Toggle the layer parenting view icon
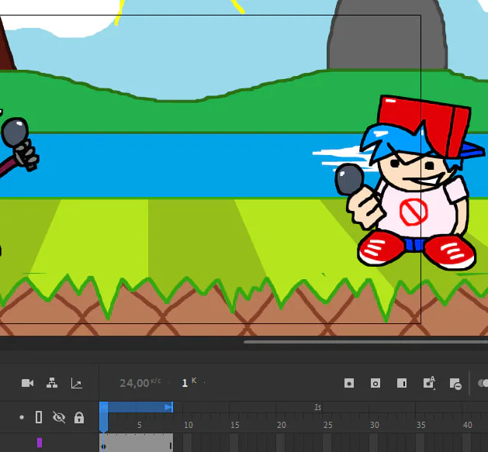The image size is (488, 452). point(52,383)
